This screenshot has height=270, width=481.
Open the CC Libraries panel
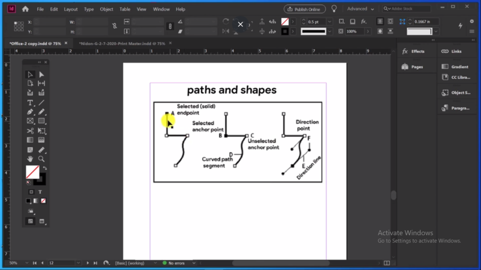coord(456,77)
